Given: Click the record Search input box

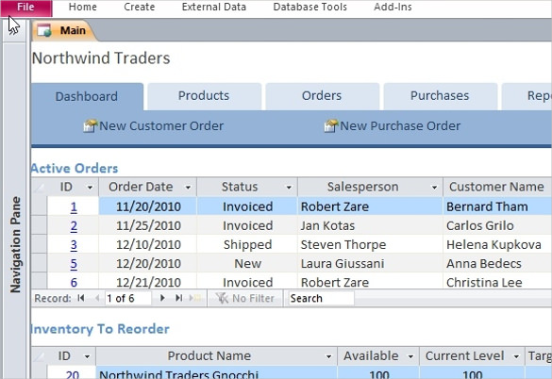Looking at the screenshot, I should pos(321,299).
